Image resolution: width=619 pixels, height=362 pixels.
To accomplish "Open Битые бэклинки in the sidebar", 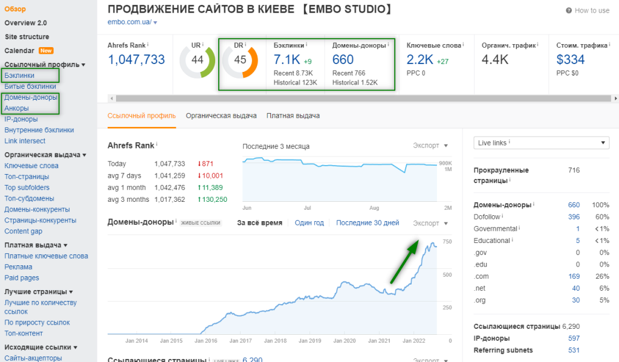I will point(30,86).
